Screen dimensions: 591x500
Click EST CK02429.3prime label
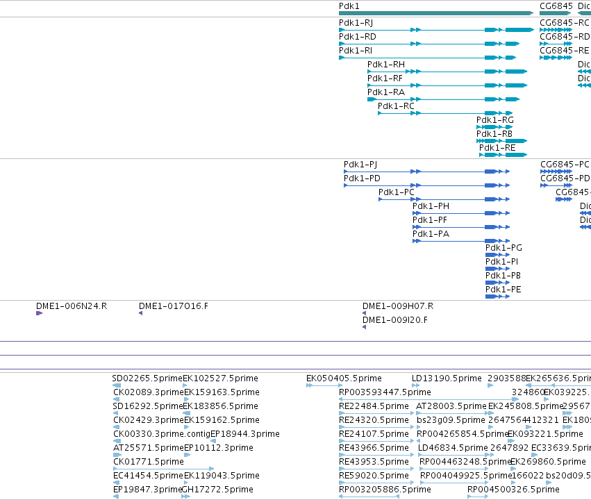[149, 420]
